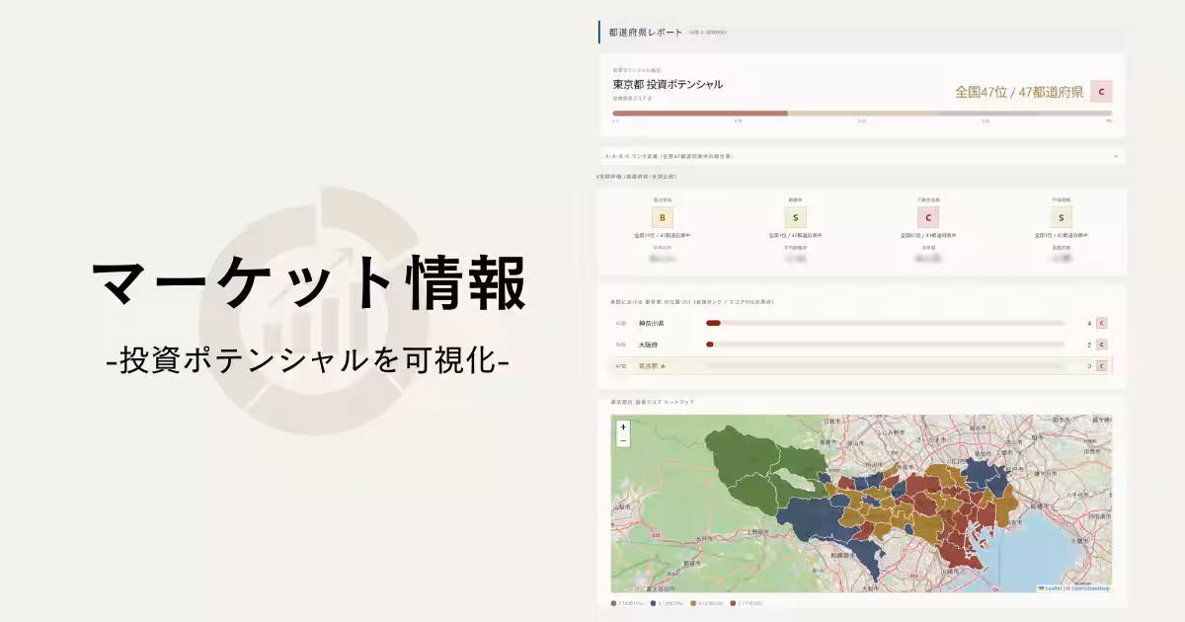1185x622 pixels.
Task: Click the 大月市 label on the map
Action: point(706,538)
